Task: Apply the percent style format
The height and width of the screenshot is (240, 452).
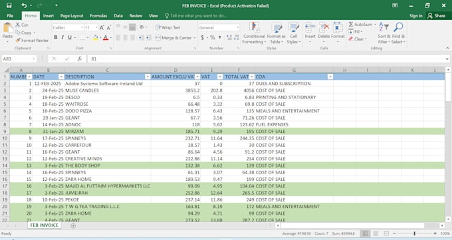Action: point(213,37)
